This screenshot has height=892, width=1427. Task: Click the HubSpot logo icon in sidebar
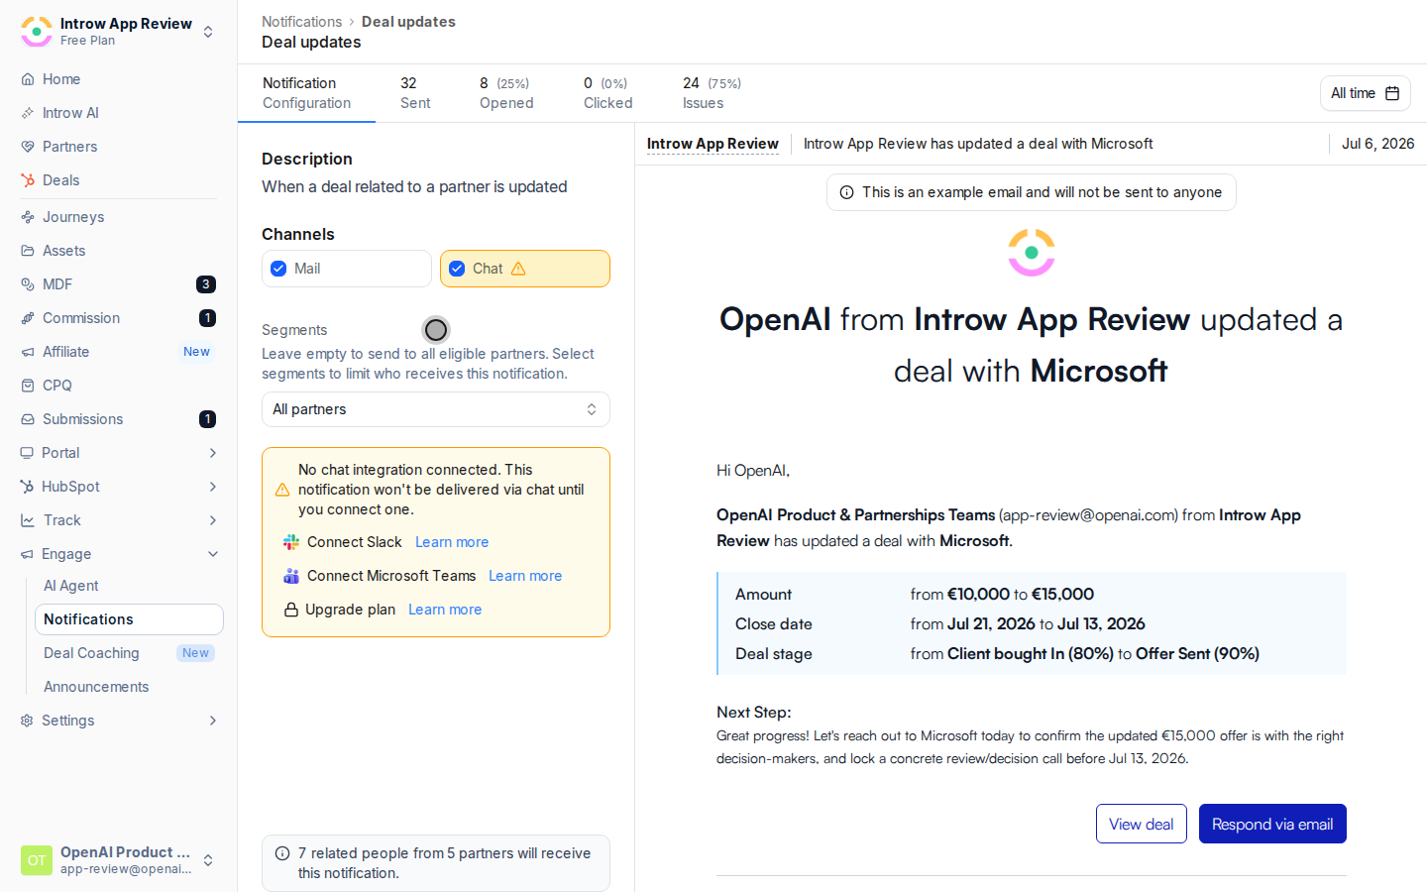pyautogui.click(x=27, y=487)
